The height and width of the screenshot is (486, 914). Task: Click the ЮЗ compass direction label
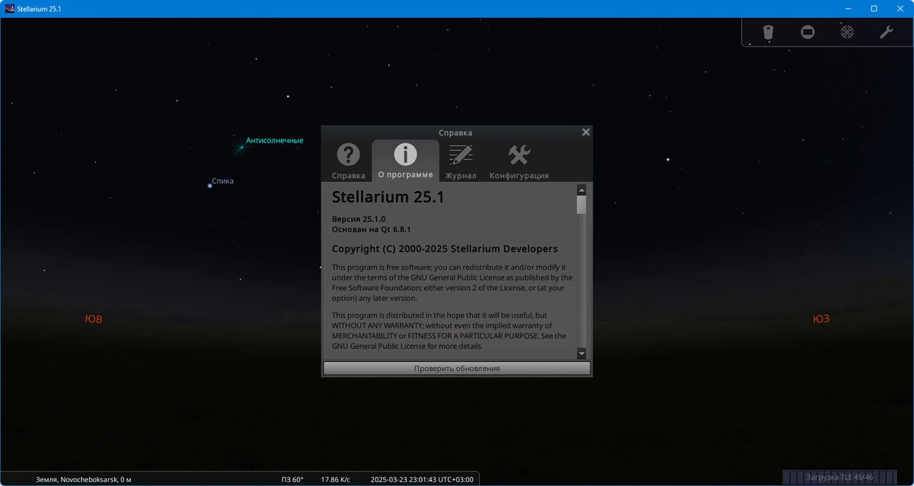821,319
